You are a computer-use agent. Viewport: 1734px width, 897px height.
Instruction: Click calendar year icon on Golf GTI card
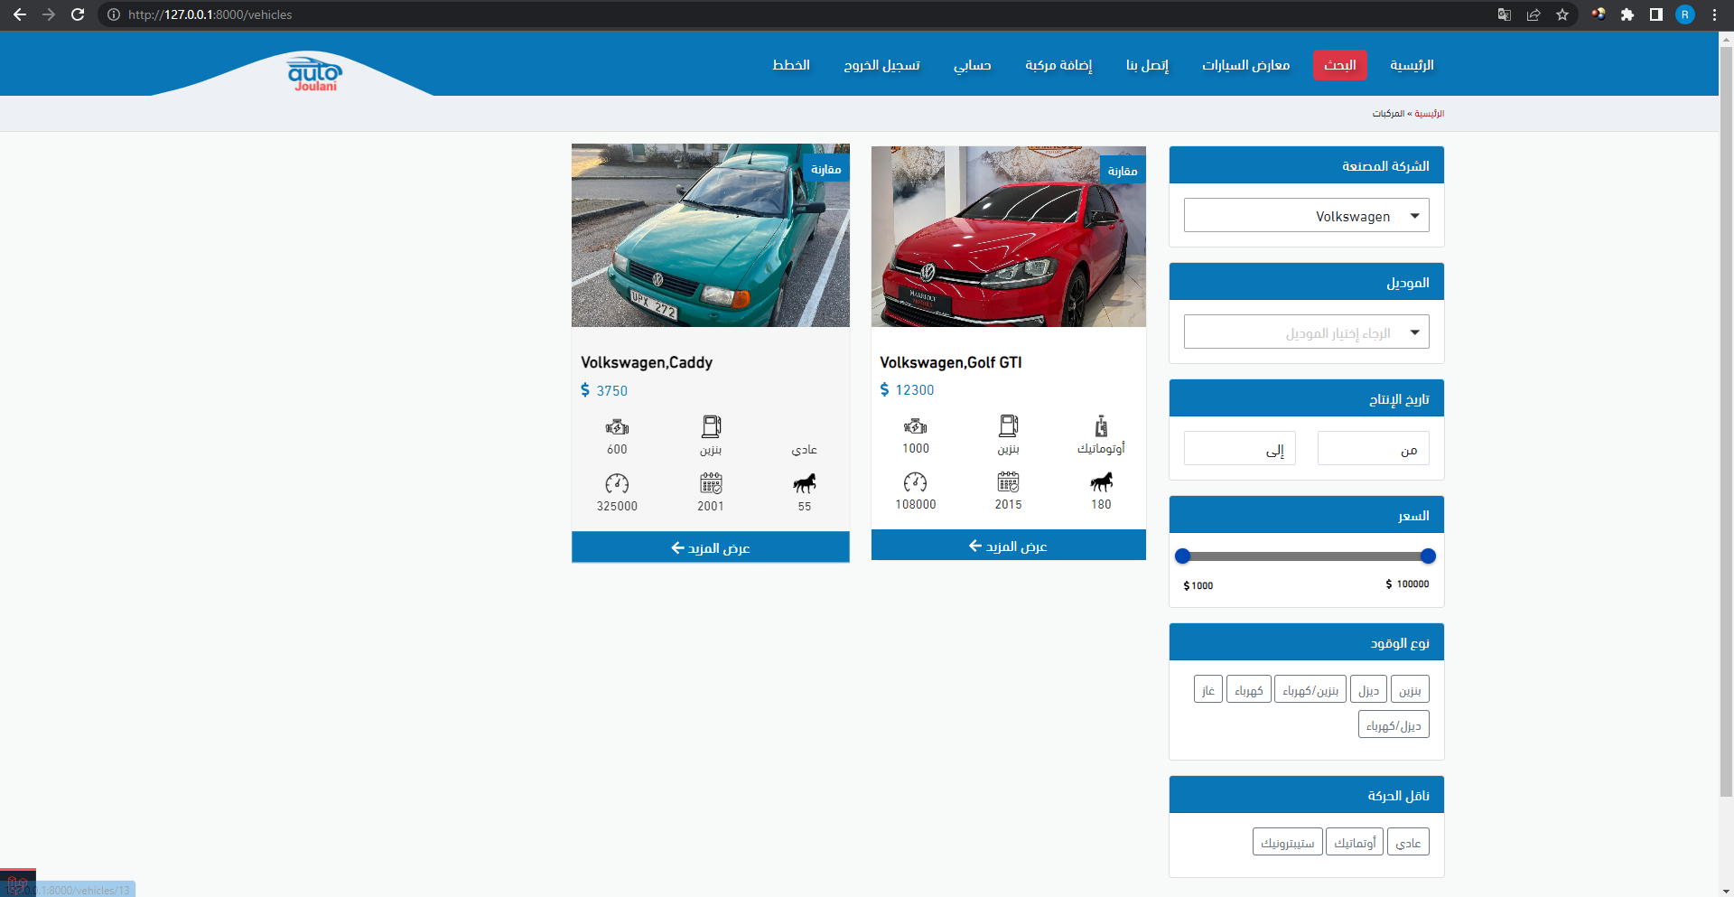click(x=1008, y=482)
